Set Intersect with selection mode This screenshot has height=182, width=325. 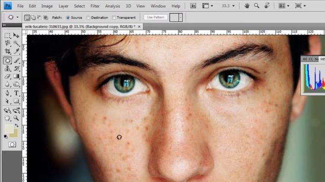pos(45,18)
